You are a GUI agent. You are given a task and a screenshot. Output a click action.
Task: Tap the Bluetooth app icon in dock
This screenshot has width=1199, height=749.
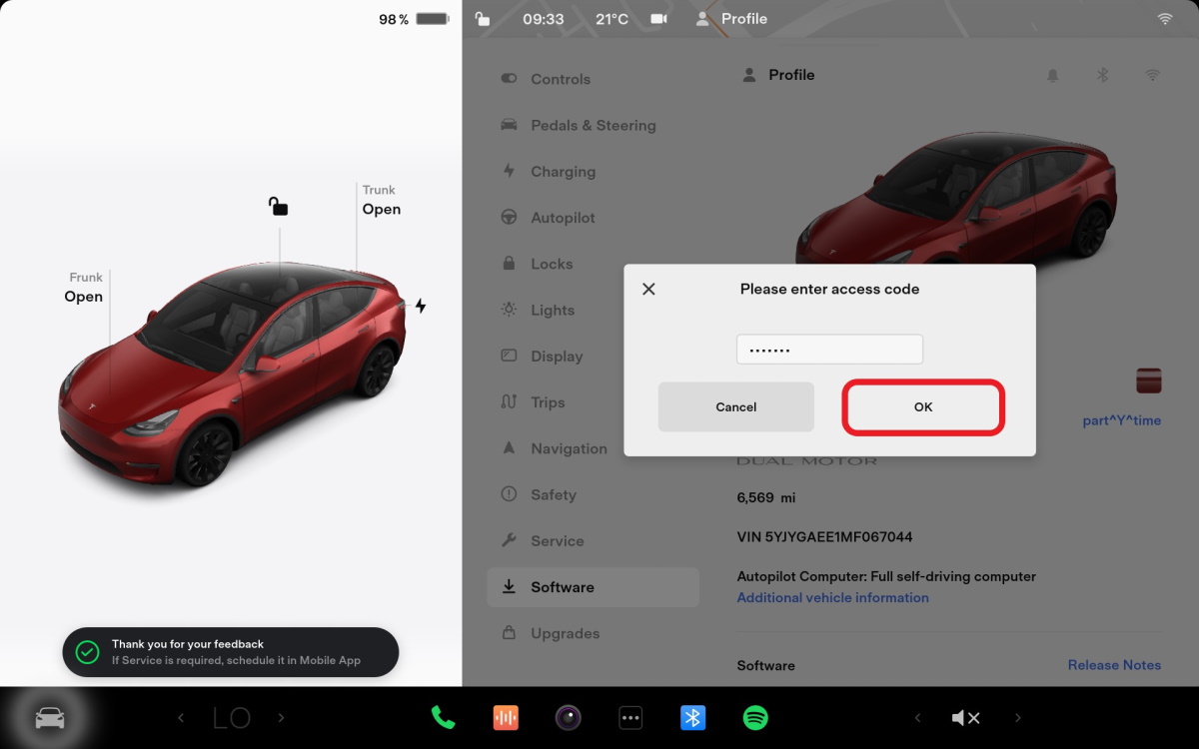693,717
